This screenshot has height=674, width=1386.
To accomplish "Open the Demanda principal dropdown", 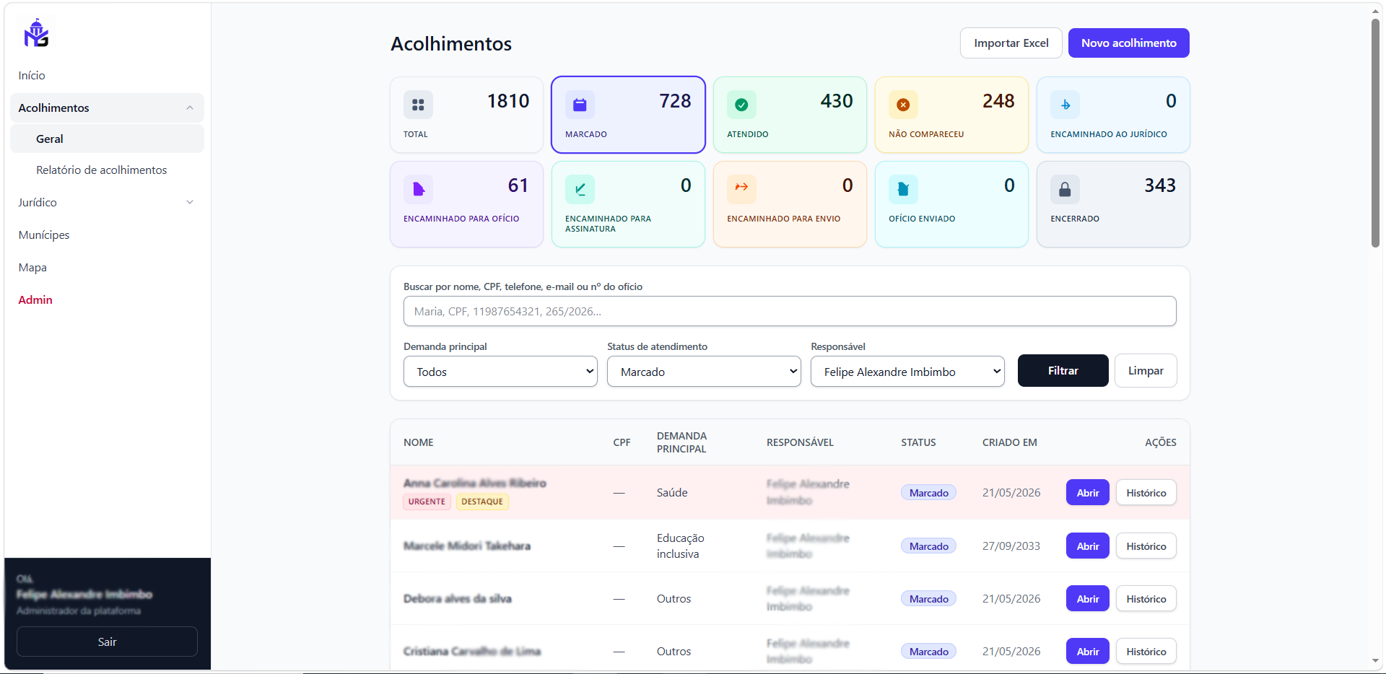I will 500,372.
